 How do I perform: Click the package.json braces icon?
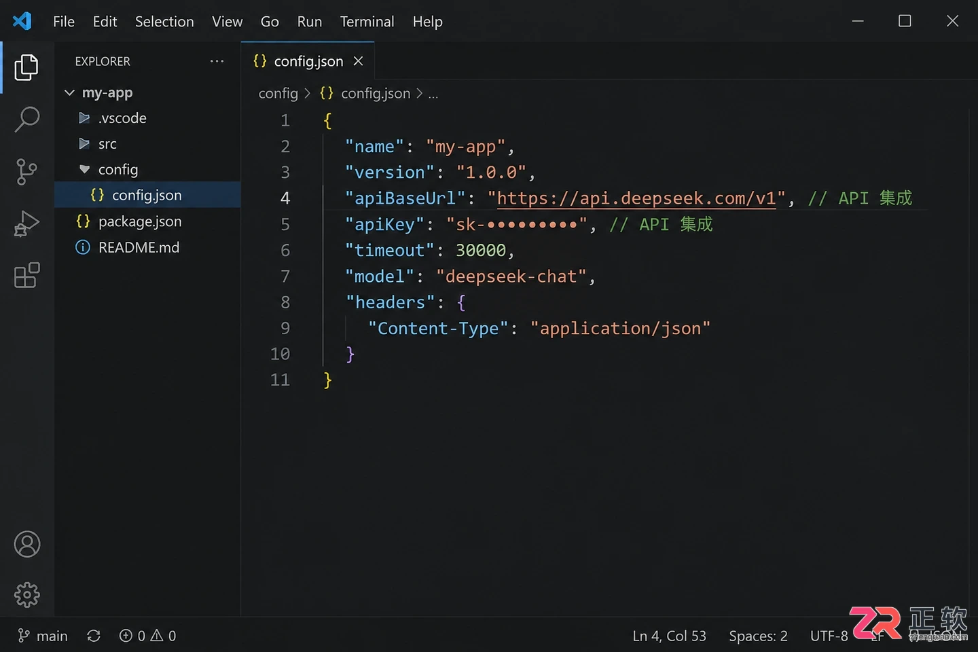coord(83,221)
